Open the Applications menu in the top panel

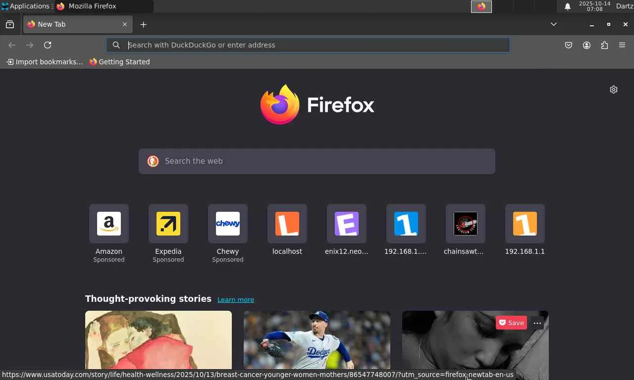(x=26, y=6)
